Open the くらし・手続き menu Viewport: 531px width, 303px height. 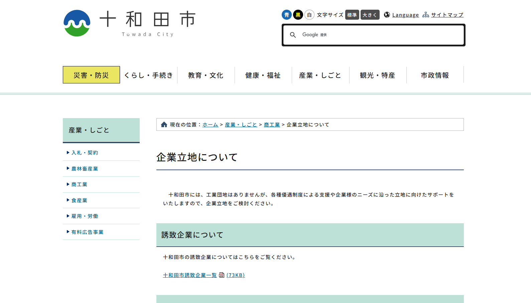[149, 75]
